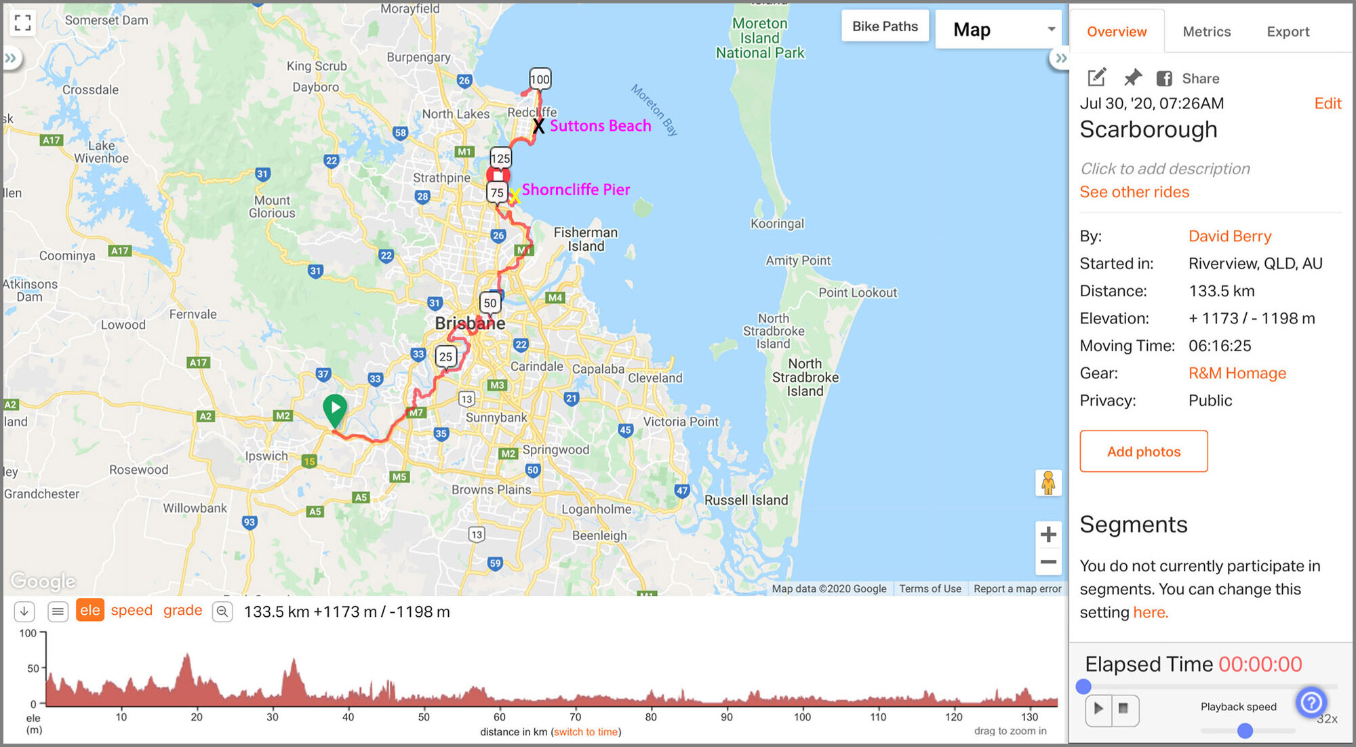Start ride playback with play button
1356x747 pixels.
pos(1098,708)
